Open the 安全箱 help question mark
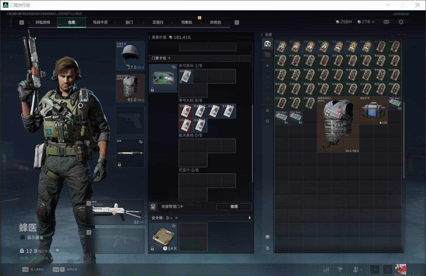This screenshot has width=426, height=276. (176, 218)
